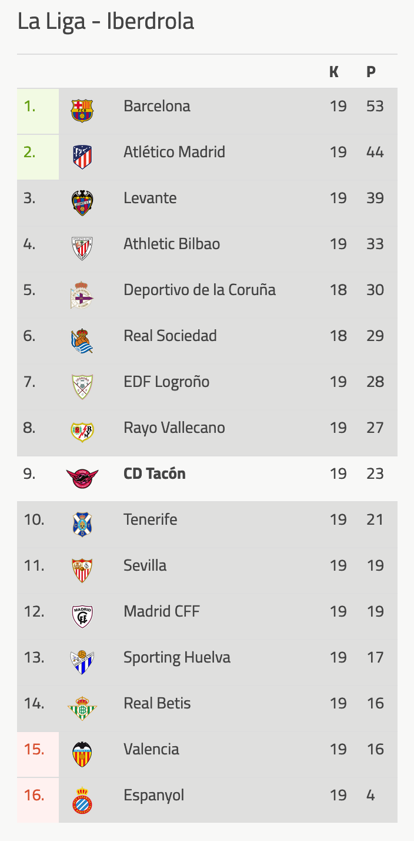Click the P points column header
The image size is (414, 841).
pos(371,72)
